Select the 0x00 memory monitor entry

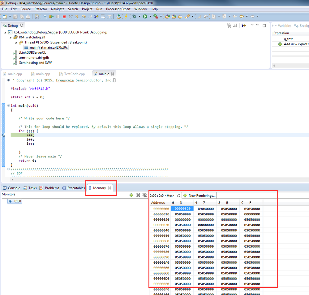tap(15, 201)
